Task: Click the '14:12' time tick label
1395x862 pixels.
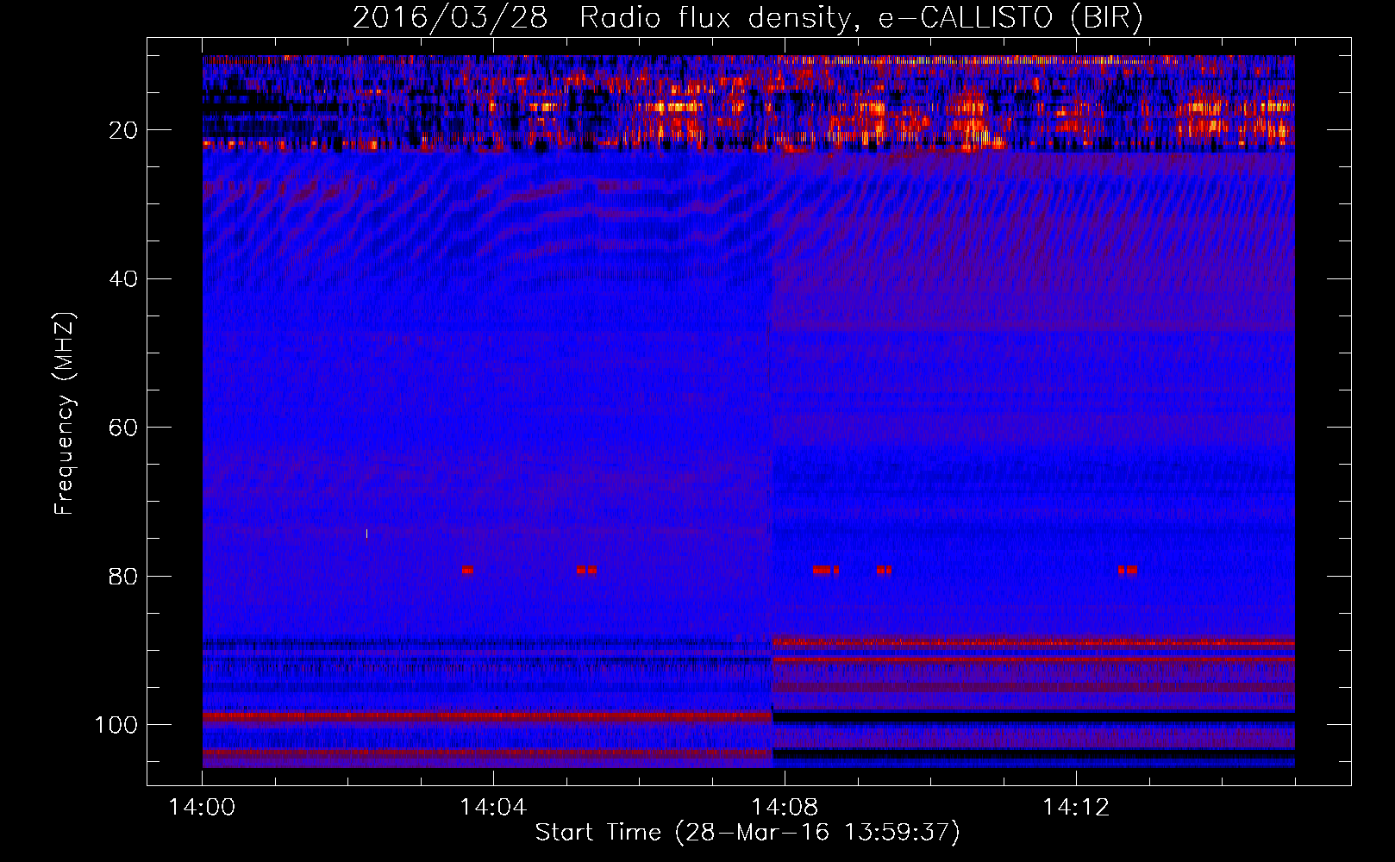Action: (x=1076, y=808)
